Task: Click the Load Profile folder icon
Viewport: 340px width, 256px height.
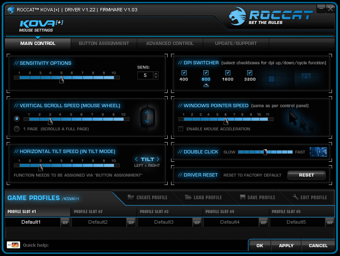Action: coord(188,197)
